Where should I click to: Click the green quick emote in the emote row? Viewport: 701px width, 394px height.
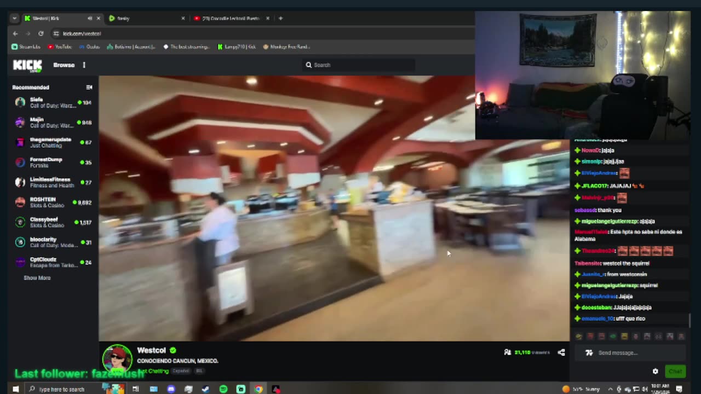(x=613, y=337)
